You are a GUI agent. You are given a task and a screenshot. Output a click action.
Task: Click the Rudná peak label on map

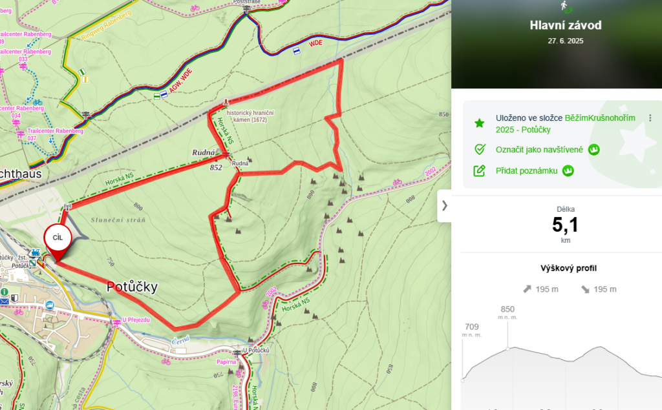(204, 152)
